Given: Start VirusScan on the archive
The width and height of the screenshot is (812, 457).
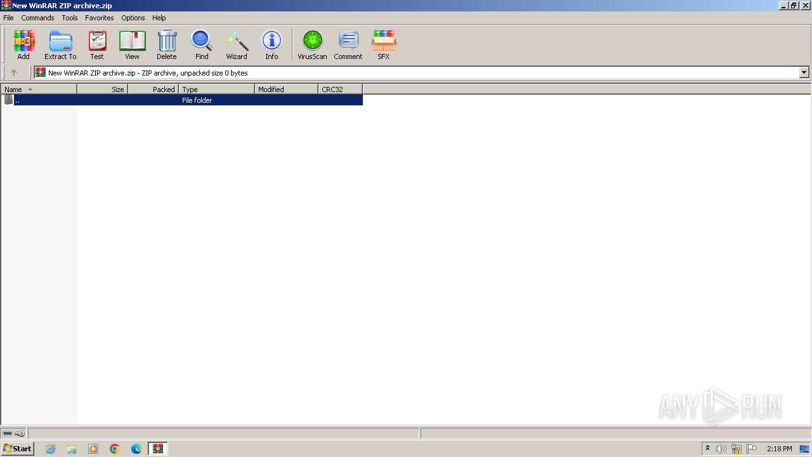Looking at the screenshot, I should pyautogui.click(x=312, y=44).
